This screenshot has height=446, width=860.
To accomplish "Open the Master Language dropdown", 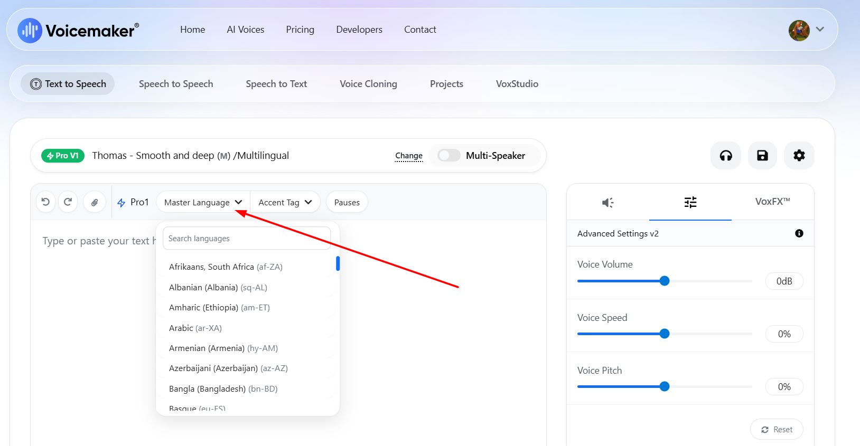I will pyautogui.click(x=203, y=202).
